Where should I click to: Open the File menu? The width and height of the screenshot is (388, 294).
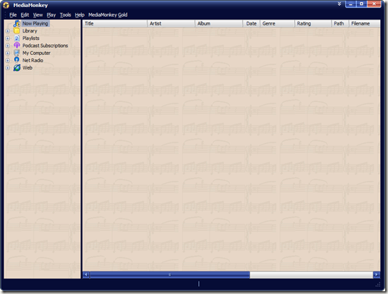coord(13,15)
